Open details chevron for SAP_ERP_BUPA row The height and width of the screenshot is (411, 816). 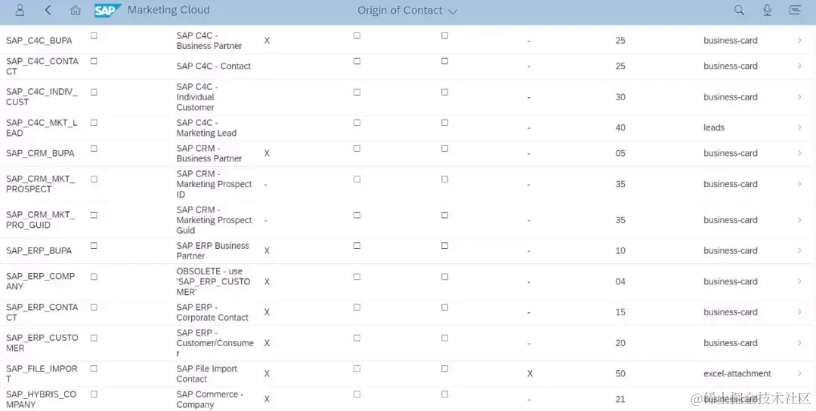click(799, 250)
